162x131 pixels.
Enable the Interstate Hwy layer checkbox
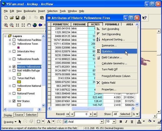pyautogui.click(x=14, y=51)
